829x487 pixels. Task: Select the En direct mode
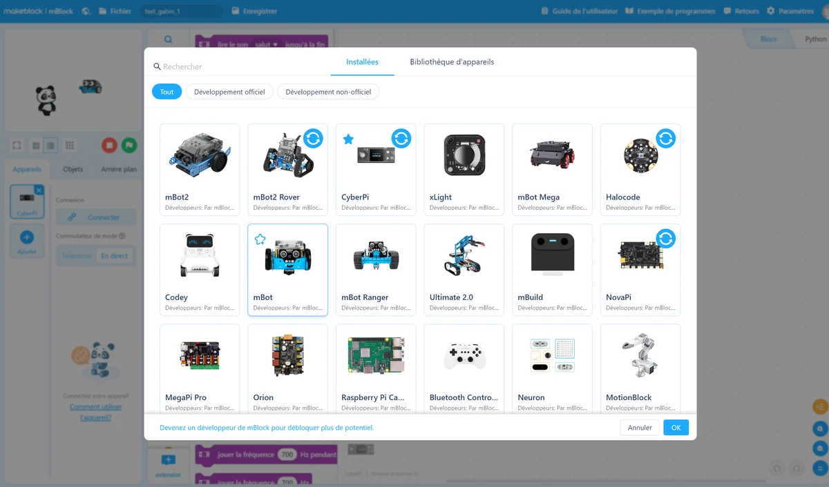pyautogui.click(x=114, y=256)
